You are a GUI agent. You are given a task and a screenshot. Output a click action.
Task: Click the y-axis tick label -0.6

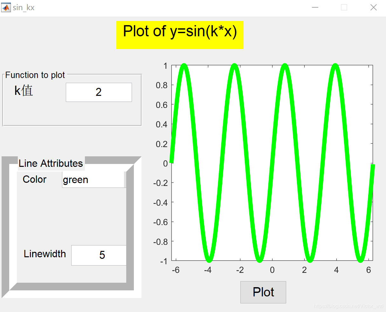[x=160, y=222]
